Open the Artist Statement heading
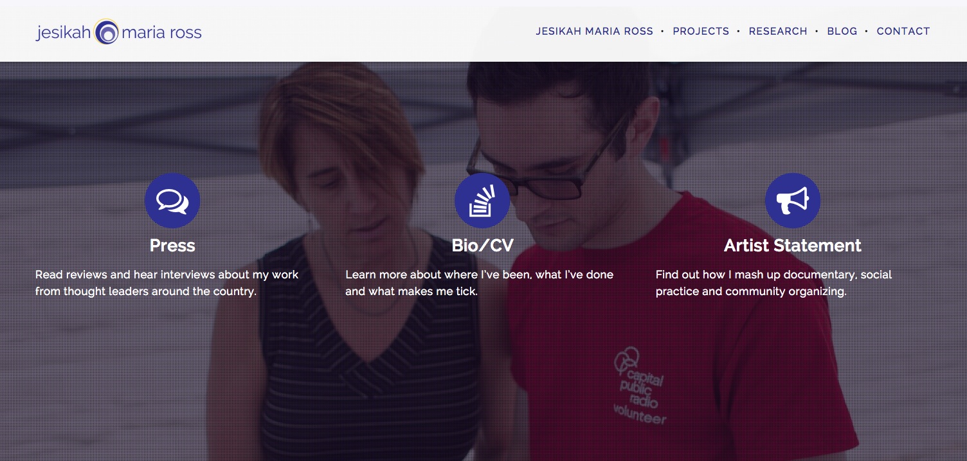The image size is (967, 461). click(793, 246)
